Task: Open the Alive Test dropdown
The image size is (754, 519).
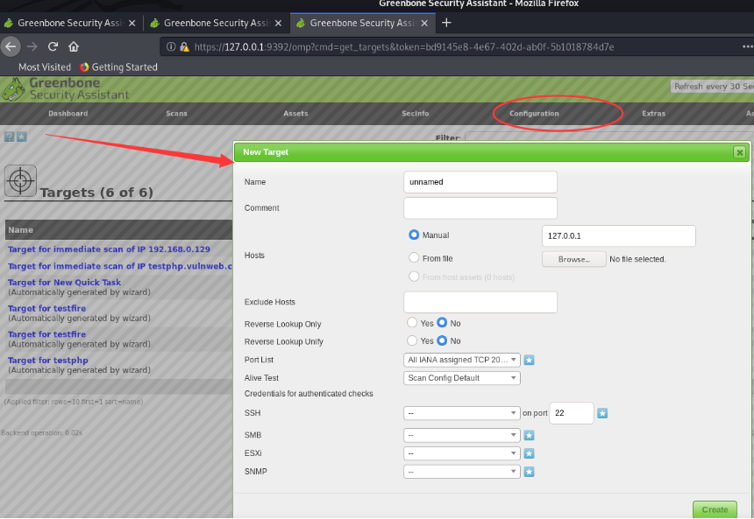Action: (x=462, y=378)
